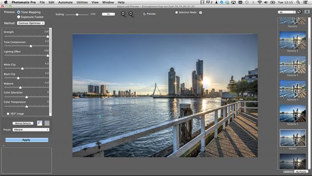Screen dimensions: 312x176
Task: Open the Edit menu
Action: 51,2
